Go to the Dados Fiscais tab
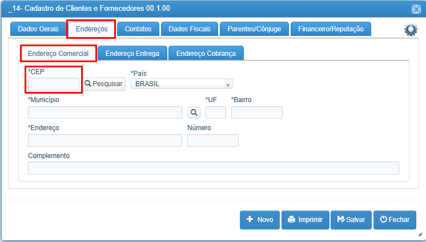 (x=190, y=29)
